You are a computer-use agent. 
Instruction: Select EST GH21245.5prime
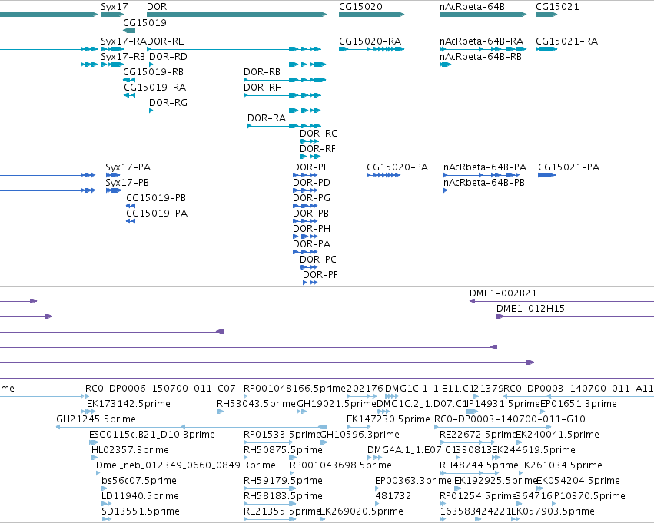click(191, 427)
